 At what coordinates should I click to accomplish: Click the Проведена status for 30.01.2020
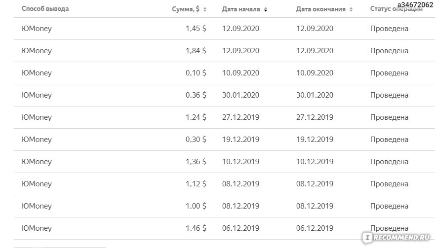389,95
